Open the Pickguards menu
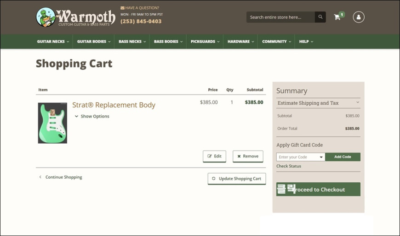The width and height of the screenshot is (400, 236). click(205, 41)
